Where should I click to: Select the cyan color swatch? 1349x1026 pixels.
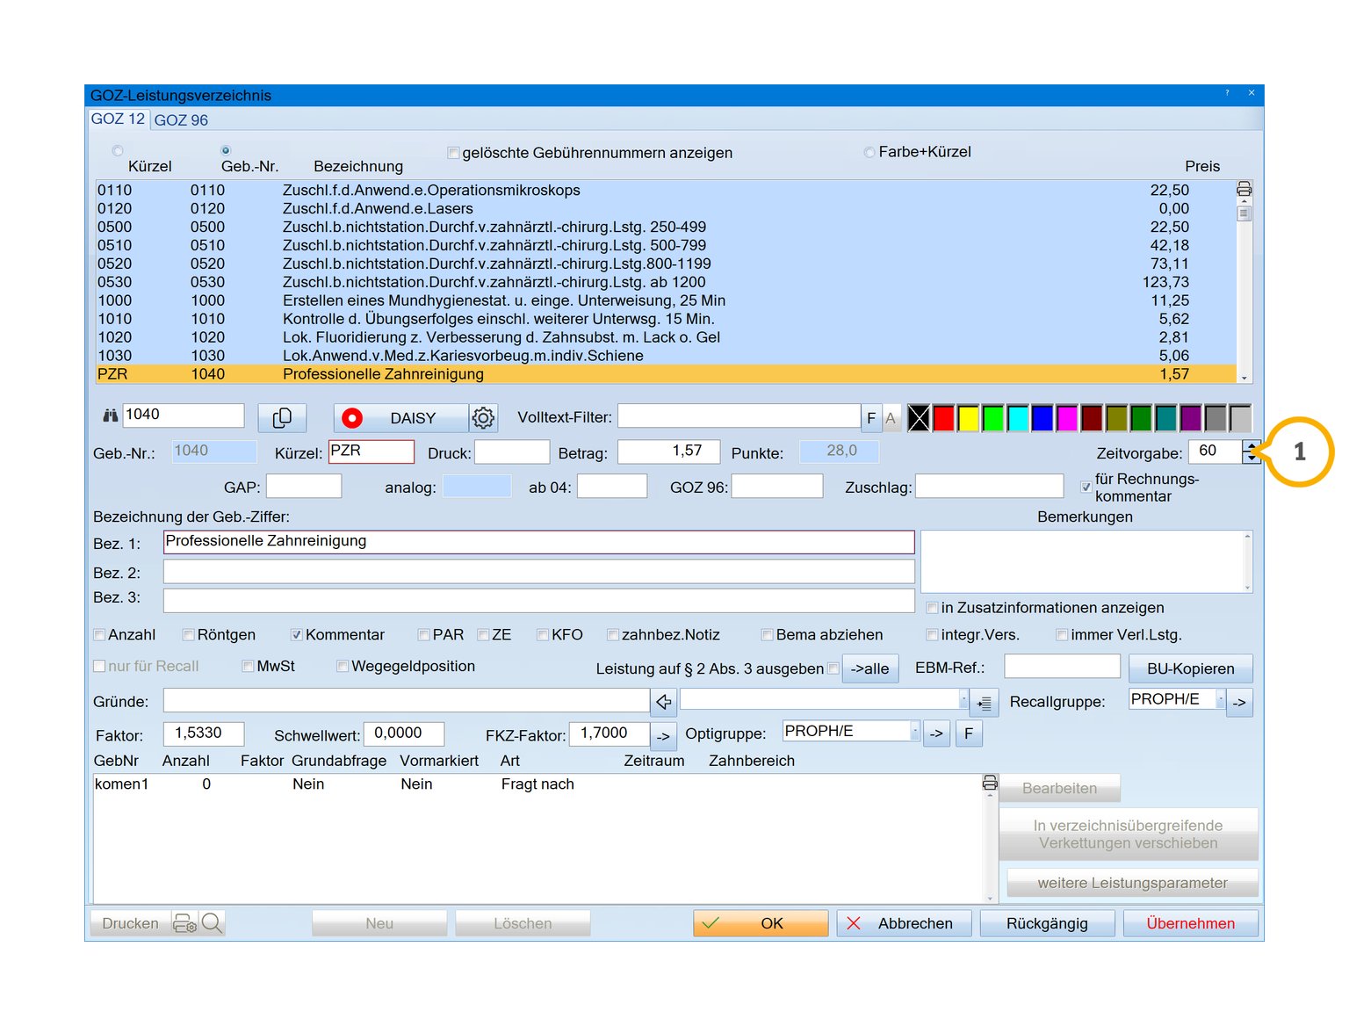point(1018,418)
